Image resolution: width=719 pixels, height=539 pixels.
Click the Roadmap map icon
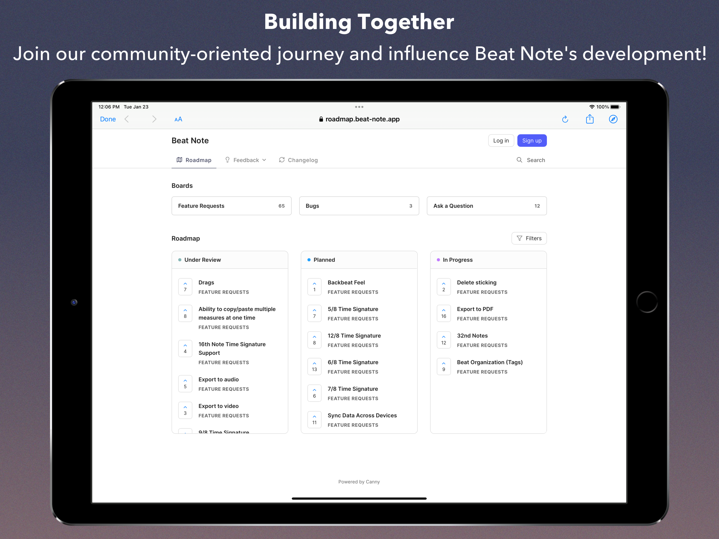tap(179, 159)
